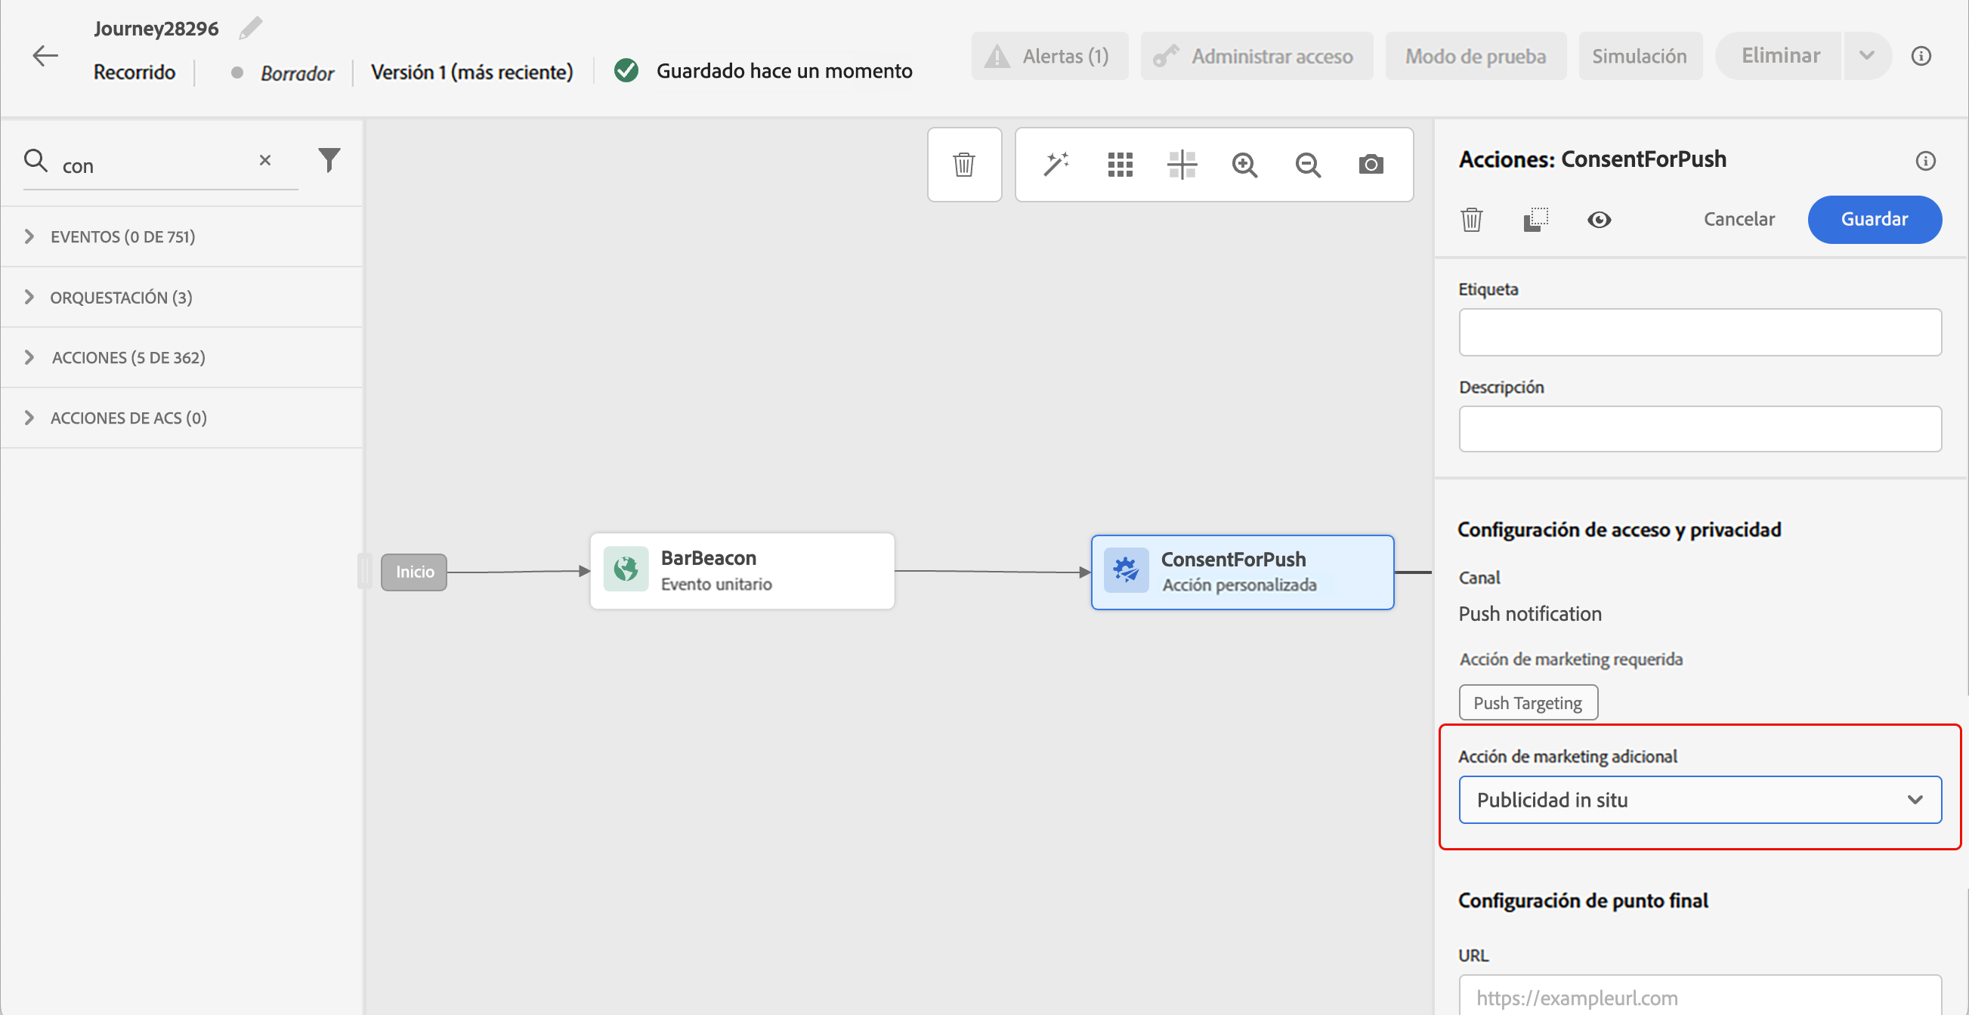1969x1015 pixels.
Task: Open the filter funnel in left palette
Action: click(x=329, y=159)
